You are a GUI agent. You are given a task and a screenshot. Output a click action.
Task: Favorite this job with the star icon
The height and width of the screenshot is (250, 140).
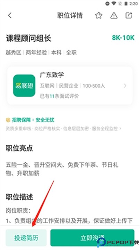(x=99, y=16)
